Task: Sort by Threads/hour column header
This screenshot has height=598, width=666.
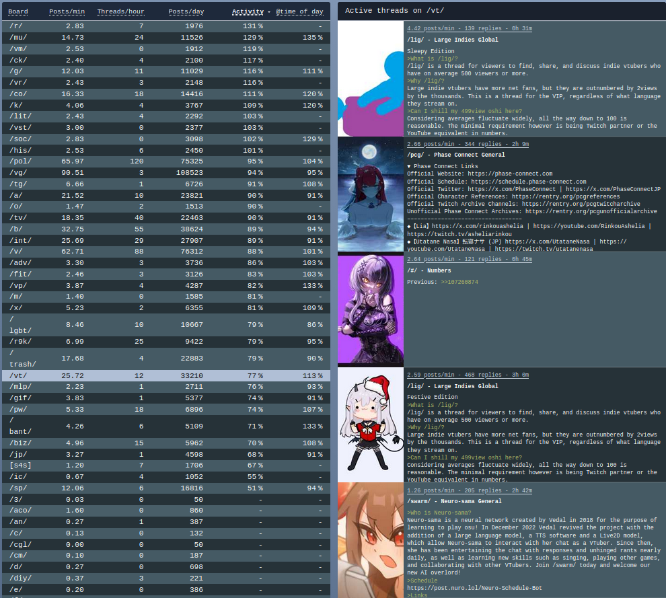Action: coord(120,11)
